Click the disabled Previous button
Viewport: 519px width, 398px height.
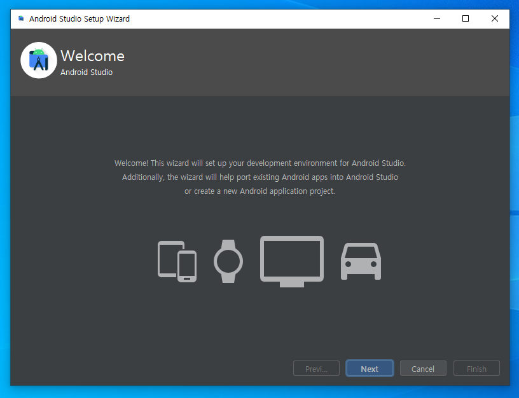pos(316,368)
